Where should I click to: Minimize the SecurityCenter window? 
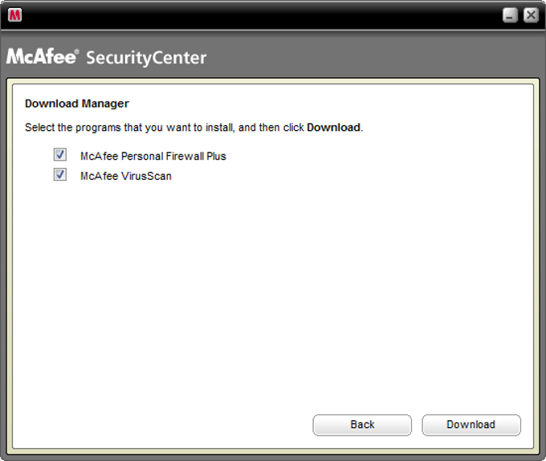tap(511, 14)
